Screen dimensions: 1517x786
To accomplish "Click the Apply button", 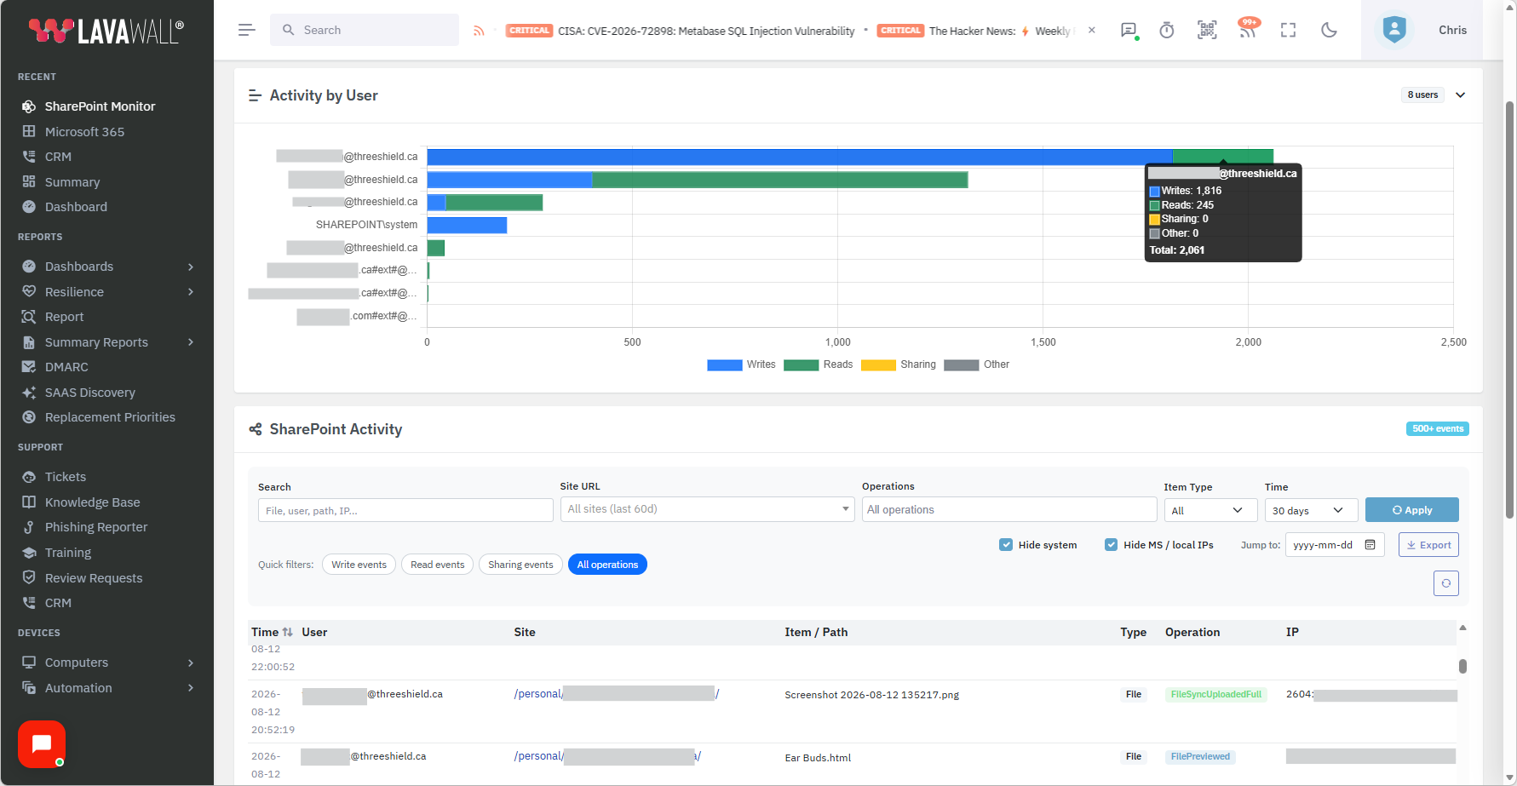I will coord(1412,510).
